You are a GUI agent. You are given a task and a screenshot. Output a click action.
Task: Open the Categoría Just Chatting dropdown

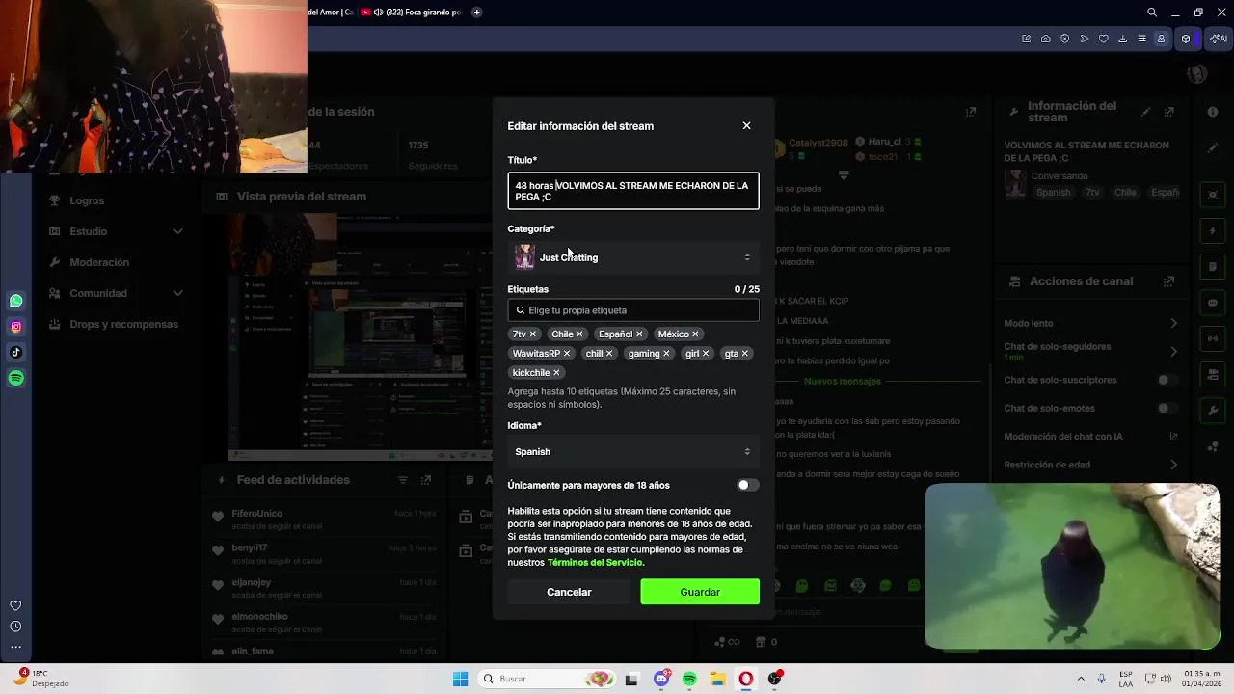pyautogui.click(x=633, y=257)
